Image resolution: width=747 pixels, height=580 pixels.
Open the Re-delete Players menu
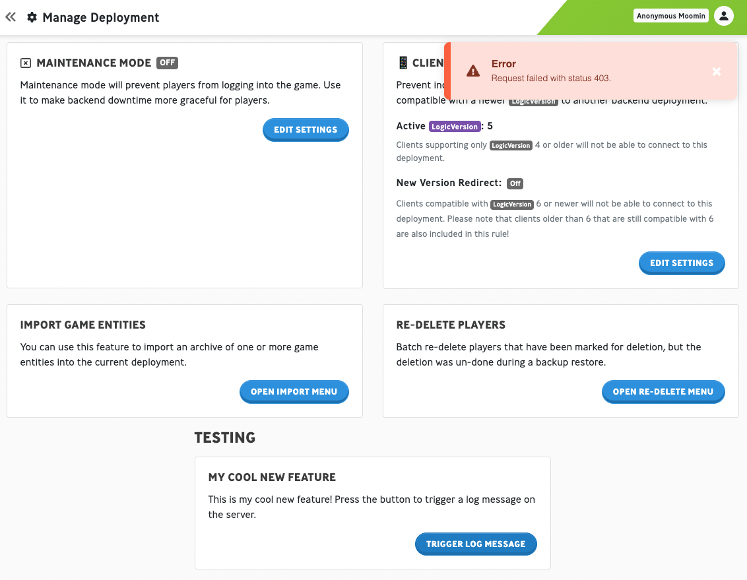pyautogui.click(x=663, y=391)
